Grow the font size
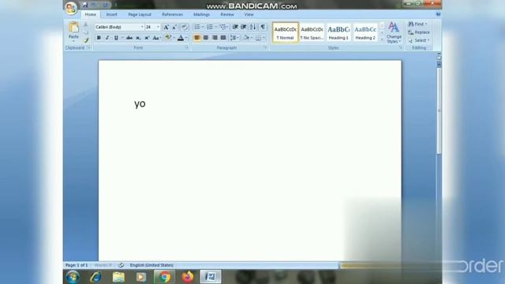This screenshot has height=284, width=505. 166,28
